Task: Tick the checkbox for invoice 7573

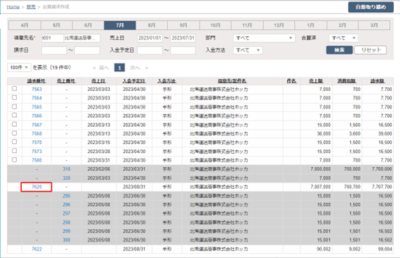Action: point(15,151)
